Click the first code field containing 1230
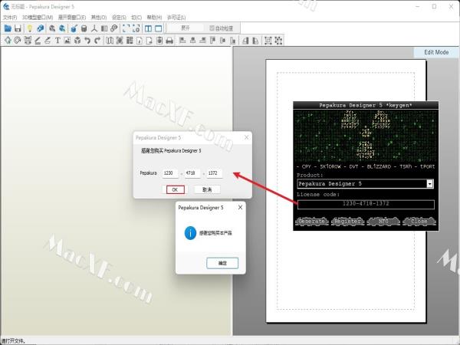 (x=169, y=173)
